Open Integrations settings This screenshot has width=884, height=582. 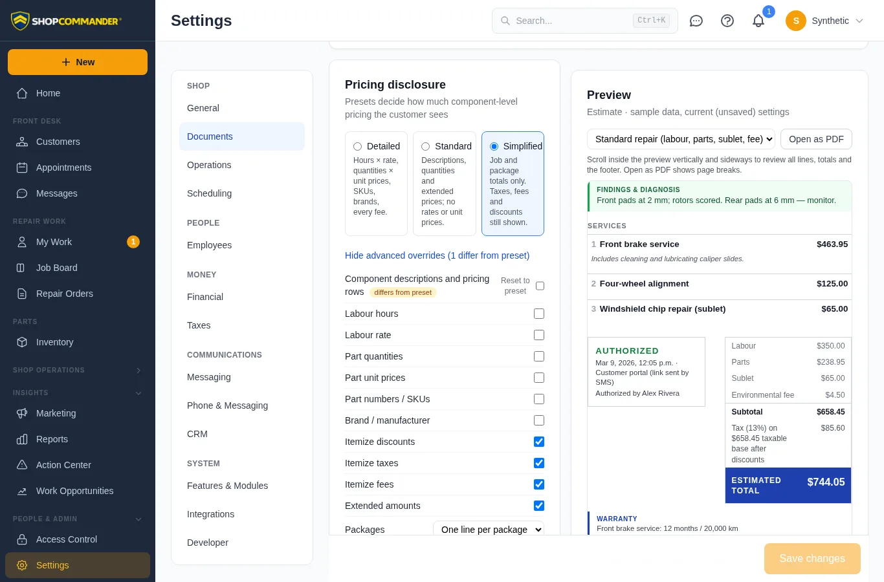click(x=242, y=514)
